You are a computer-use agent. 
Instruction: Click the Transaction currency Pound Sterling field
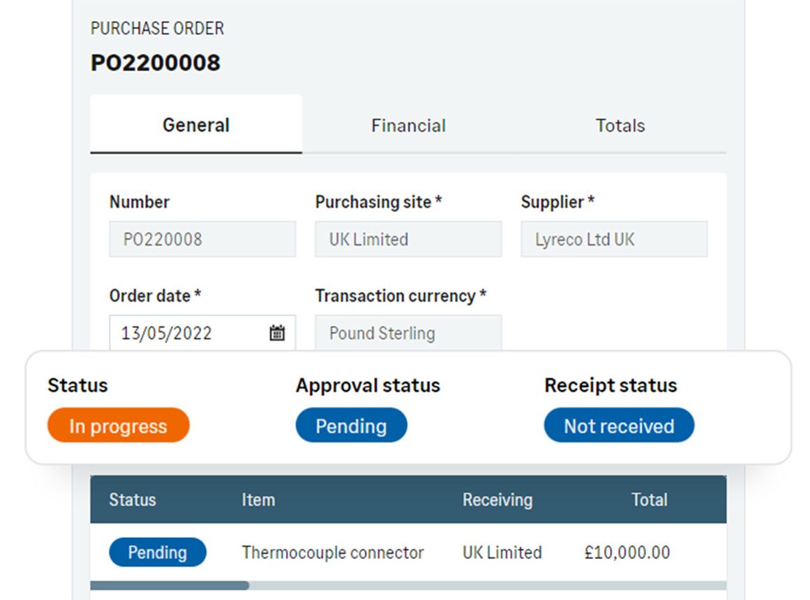coord(408,333)
